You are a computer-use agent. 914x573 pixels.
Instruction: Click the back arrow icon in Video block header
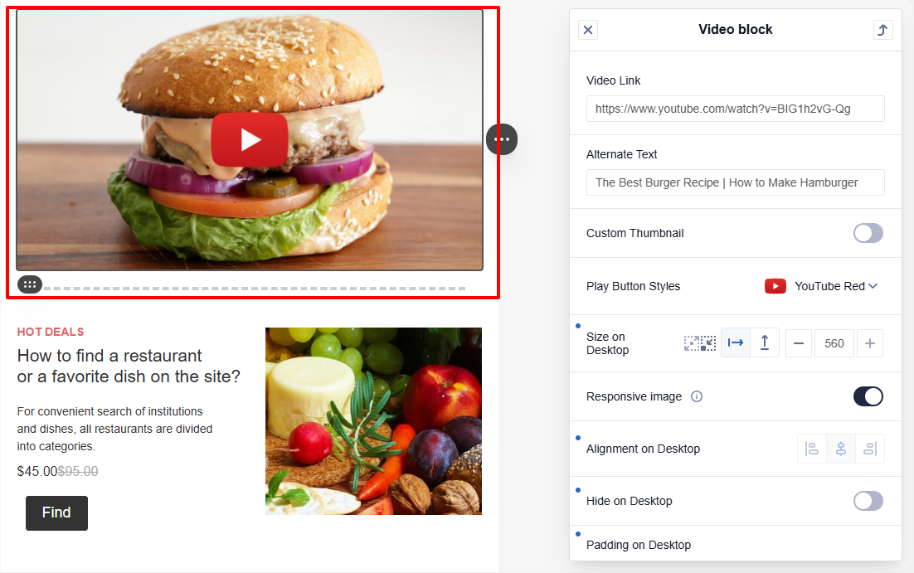pos(882,30)
